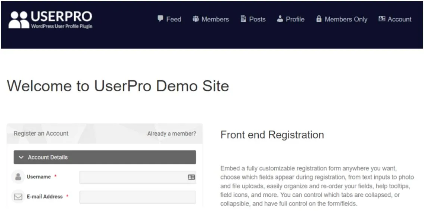Click the Profile person icon
Viewport: 424px width, 224px height.
[280, 19]
